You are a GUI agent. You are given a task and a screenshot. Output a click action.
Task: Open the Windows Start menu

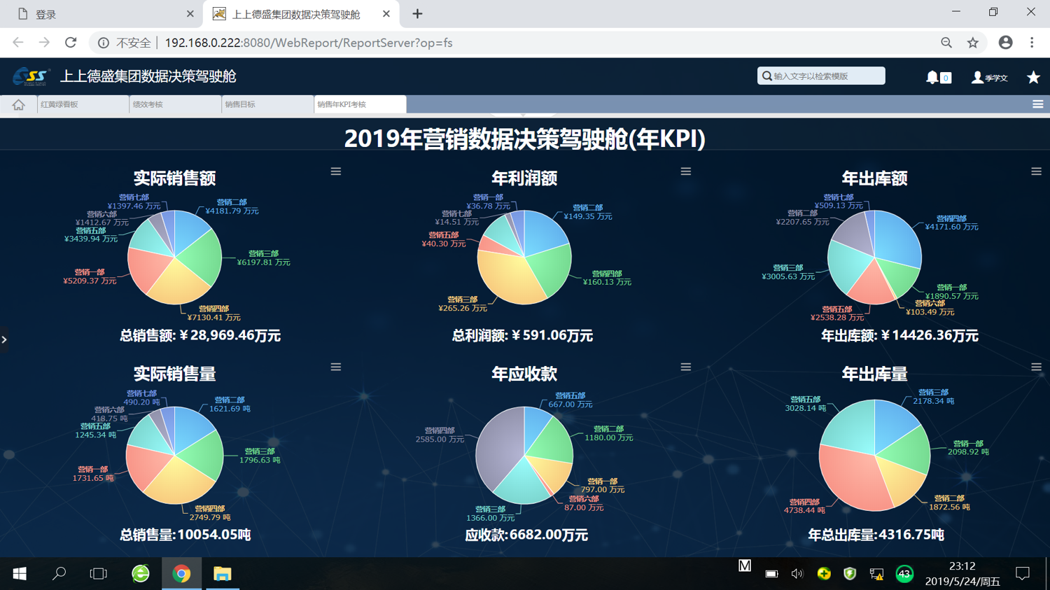point(20,574)
